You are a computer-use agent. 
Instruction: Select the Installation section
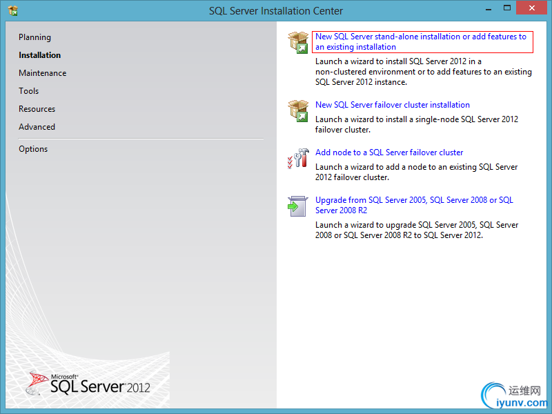[40, 55]
